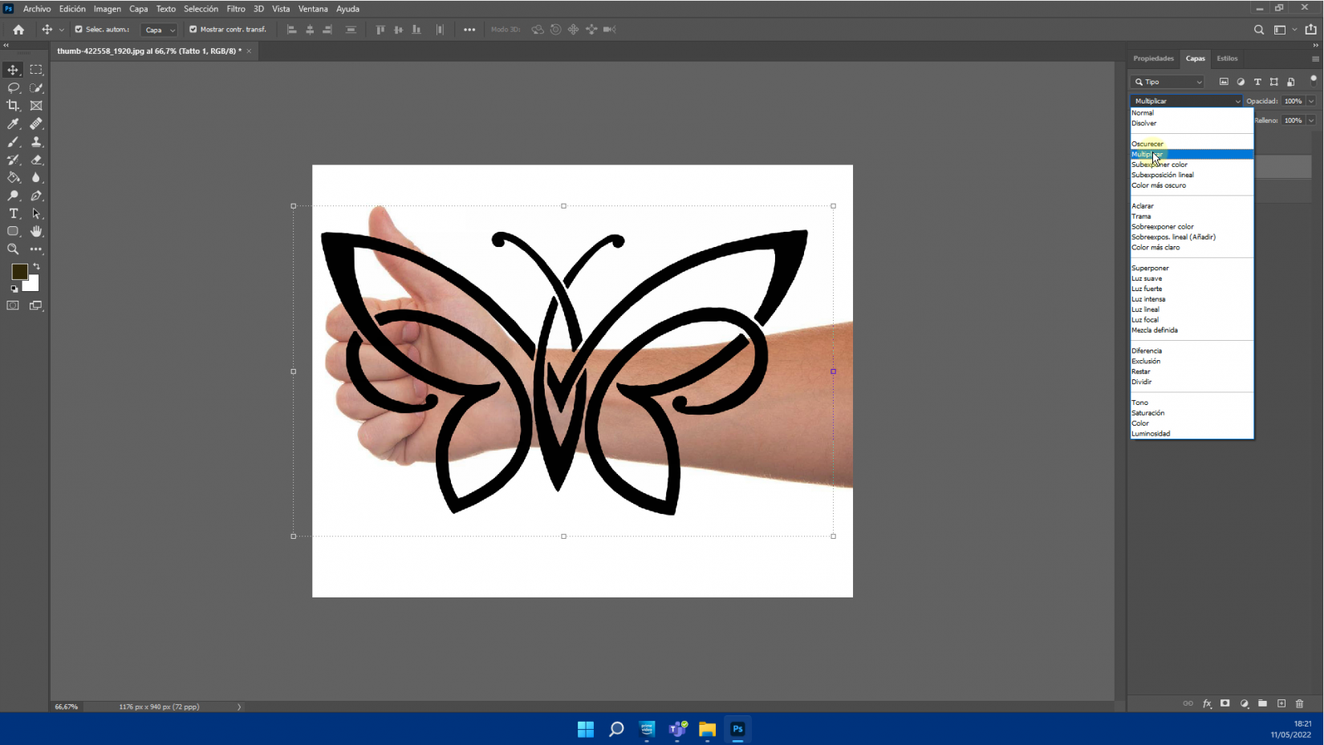This screenshot has width=1324, height=745.
Task: Open the blend mode 'Multiplicar' dropdown
Action: [1187, 101]
